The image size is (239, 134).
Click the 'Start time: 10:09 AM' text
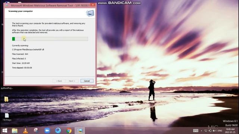(21, 63)
